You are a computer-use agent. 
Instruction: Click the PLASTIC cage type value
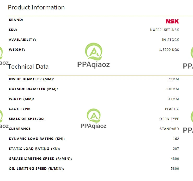[x=172, y=109]
